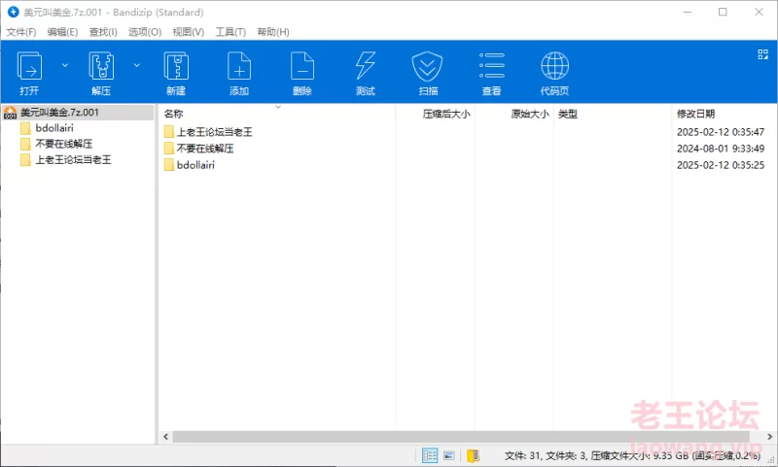Viewport: 778px width, 467px height.
Task: Click the toolbar customize grid icon
Action: pyautogui.click(x=763, y=54)
